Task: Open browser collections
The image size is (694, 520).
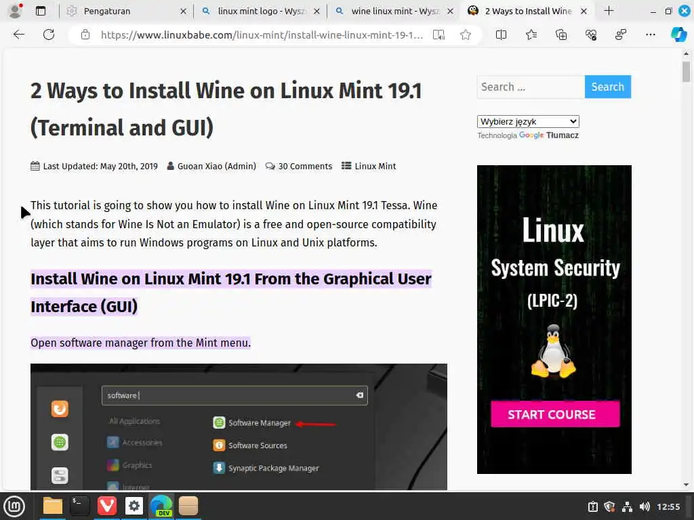Action: pos(560,35)
